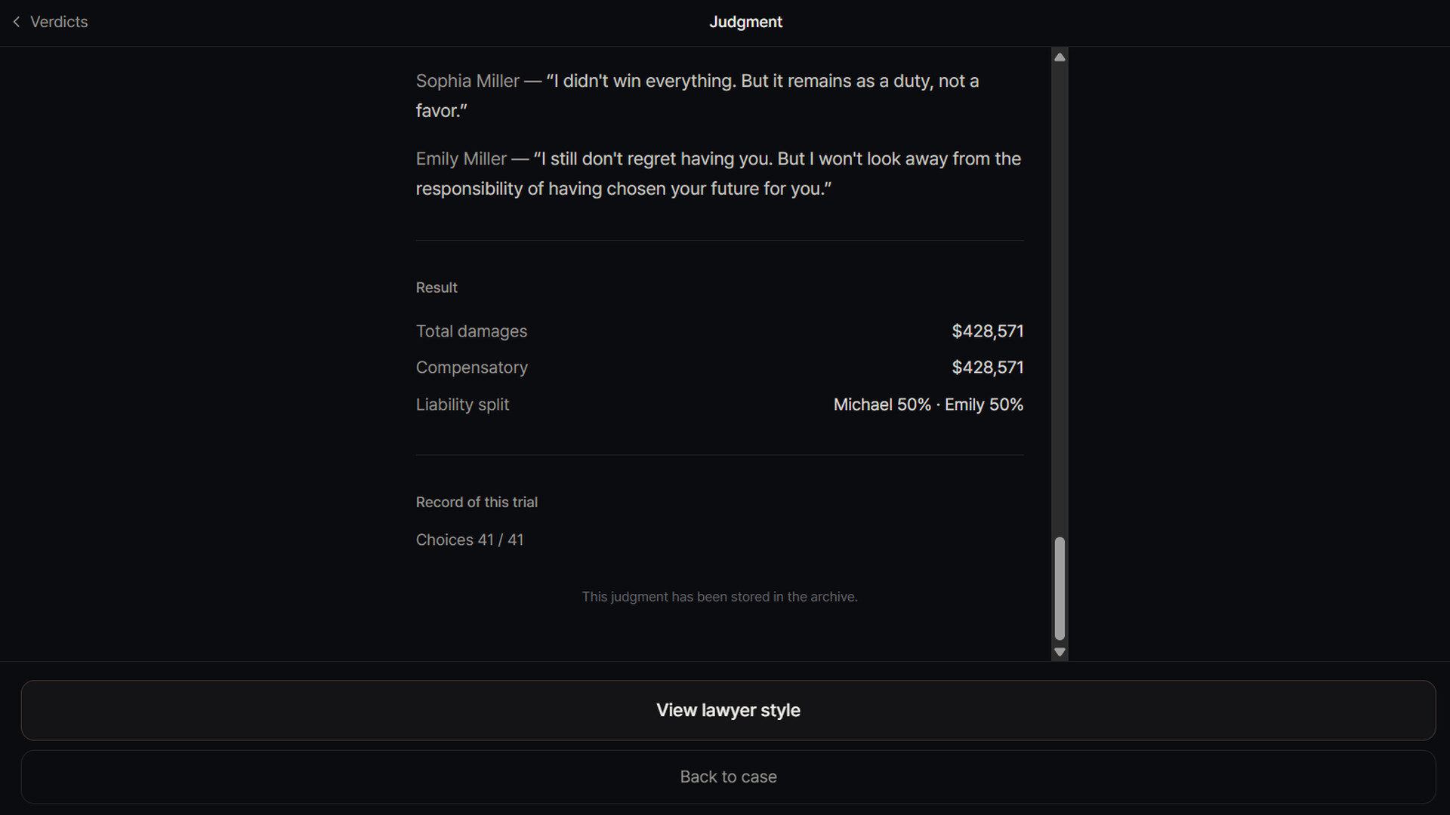1450x815 pixels.
Task: Click the scrollbar down arrow
Action: pyautogui.click(x=1060, y=652)
